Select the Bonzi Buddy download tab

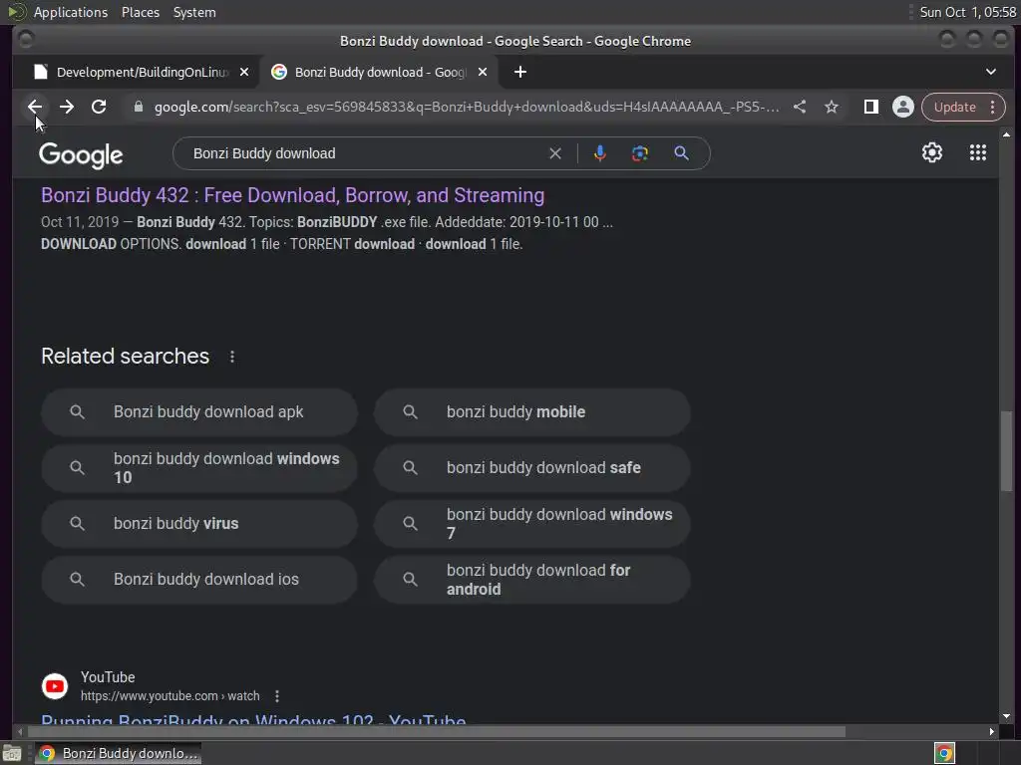[x=379, y=72]
